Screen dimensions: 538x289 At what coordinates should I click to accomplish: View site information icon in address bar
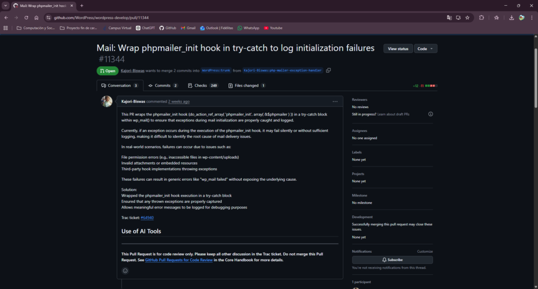point(48,17)
